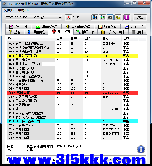The height and width of the screenshot is (166, 152).
Task: Click the 失败 status cell
Action: tap(126, 93)
